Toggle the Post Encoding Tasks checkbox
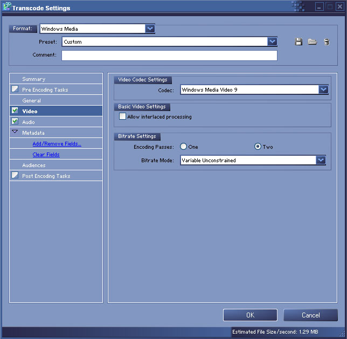 coord(15,175)
